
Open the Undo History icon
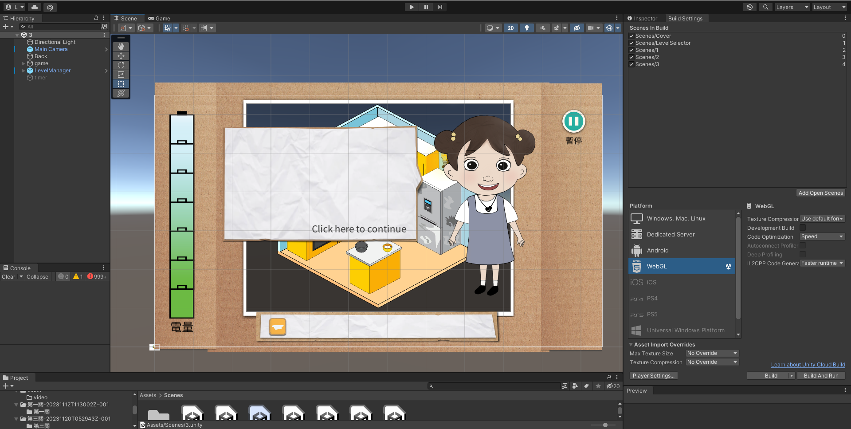pyautogui.click(x=750, y=7)
